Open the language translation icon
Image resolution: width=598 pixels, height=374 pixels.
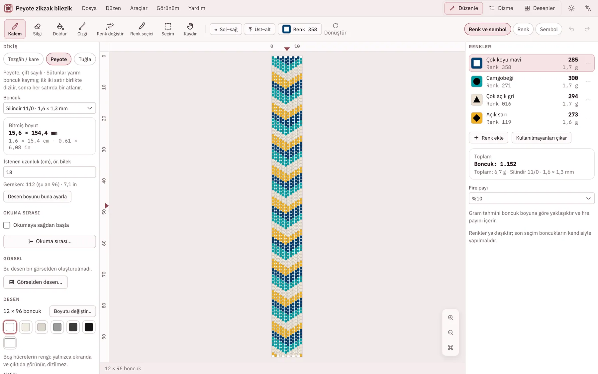(x=588, y=8)
